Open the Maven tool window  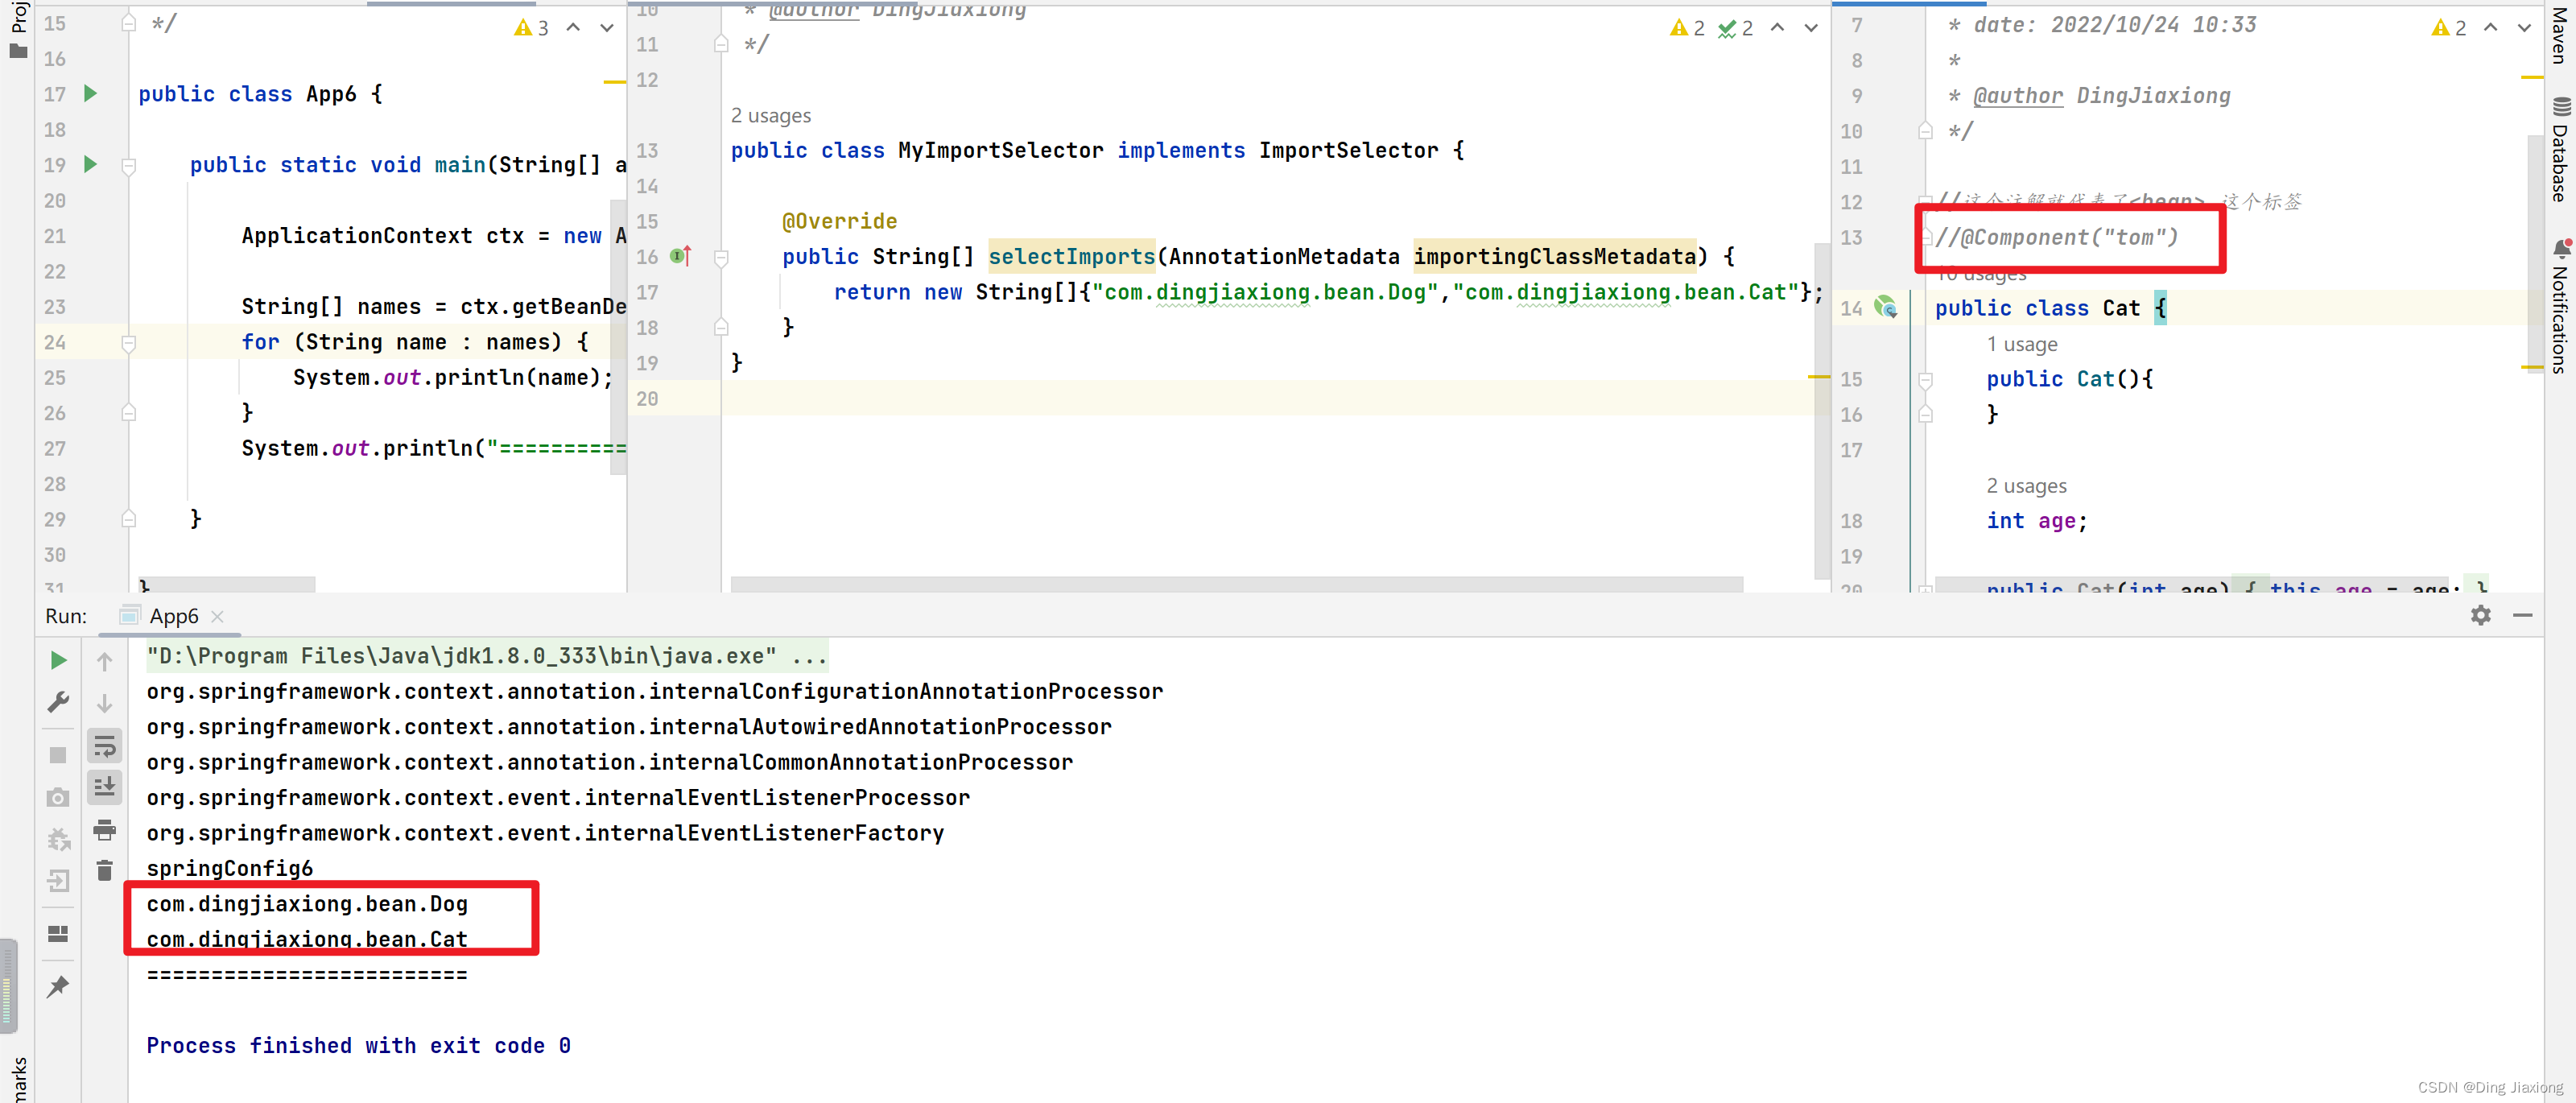[x=2559, y=35]
